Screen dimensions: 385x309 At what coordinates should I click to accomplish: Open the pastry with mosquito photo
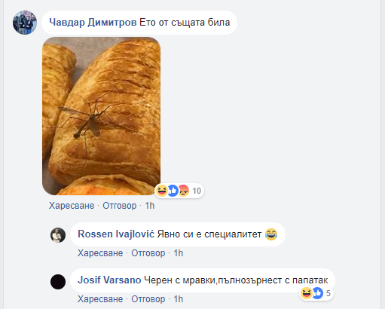pos(102,116)
